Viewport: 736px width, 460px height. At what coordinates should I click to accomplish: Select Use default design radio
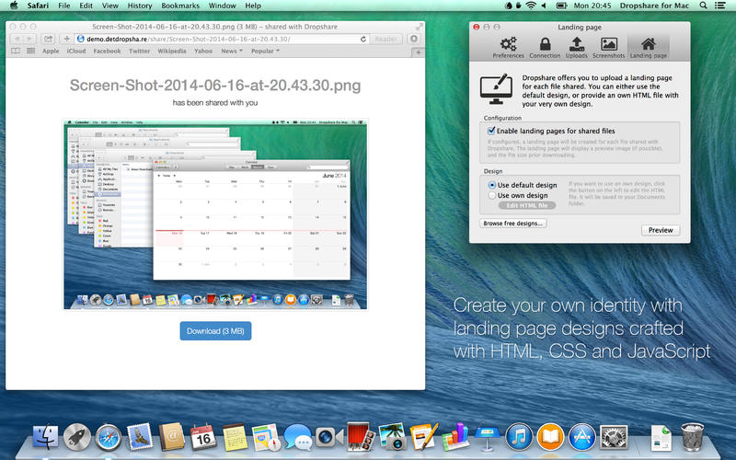492,185
